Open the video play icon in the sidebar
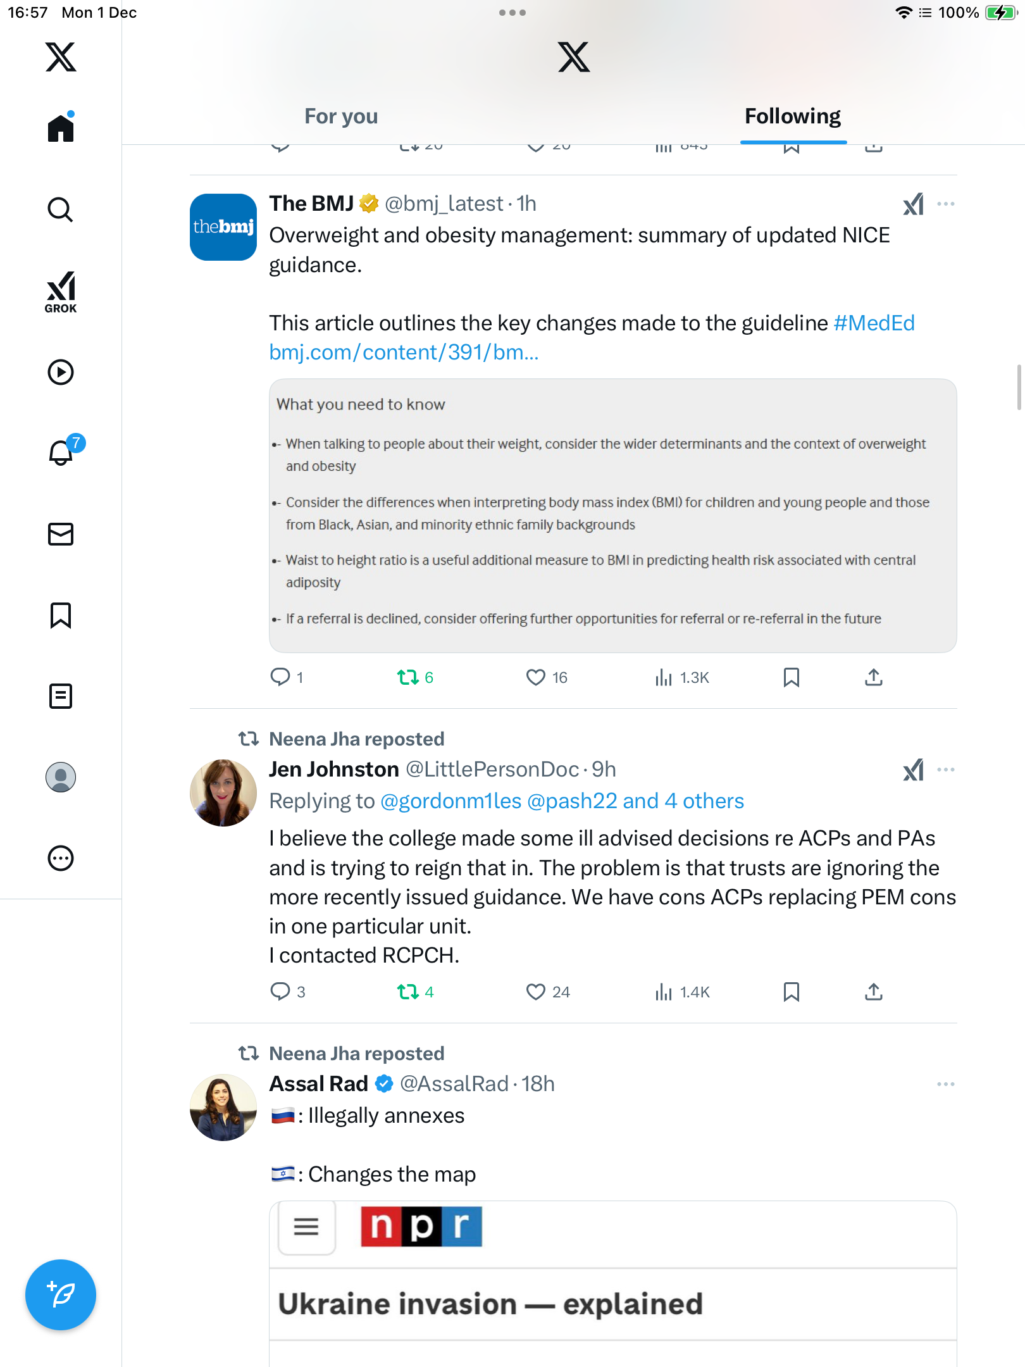The image size is (1025, 1367). coord(61,372)
